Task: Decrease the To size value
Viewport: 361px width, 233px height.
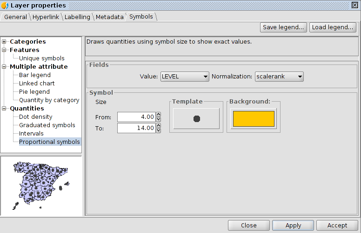Action: coord(159,130)
